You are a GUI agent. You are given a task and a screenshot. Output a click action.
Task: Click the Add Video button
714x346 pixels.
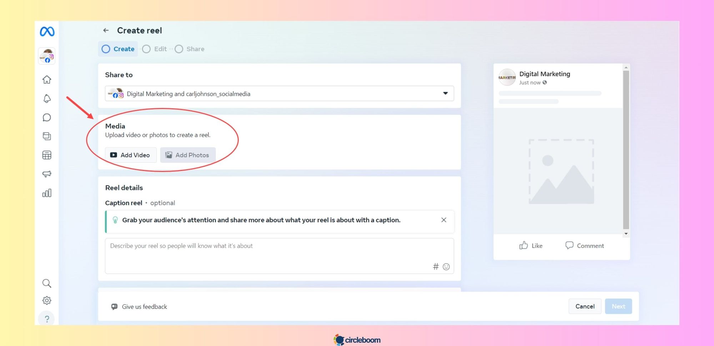coord(130,155)
